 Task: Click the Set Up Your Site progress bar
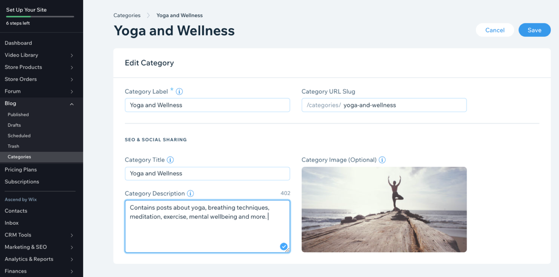40,17
